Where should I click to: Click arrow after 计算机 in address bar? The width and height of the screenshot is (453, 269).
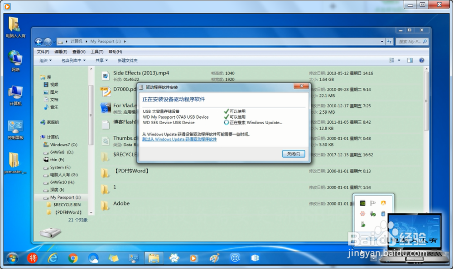86,42
